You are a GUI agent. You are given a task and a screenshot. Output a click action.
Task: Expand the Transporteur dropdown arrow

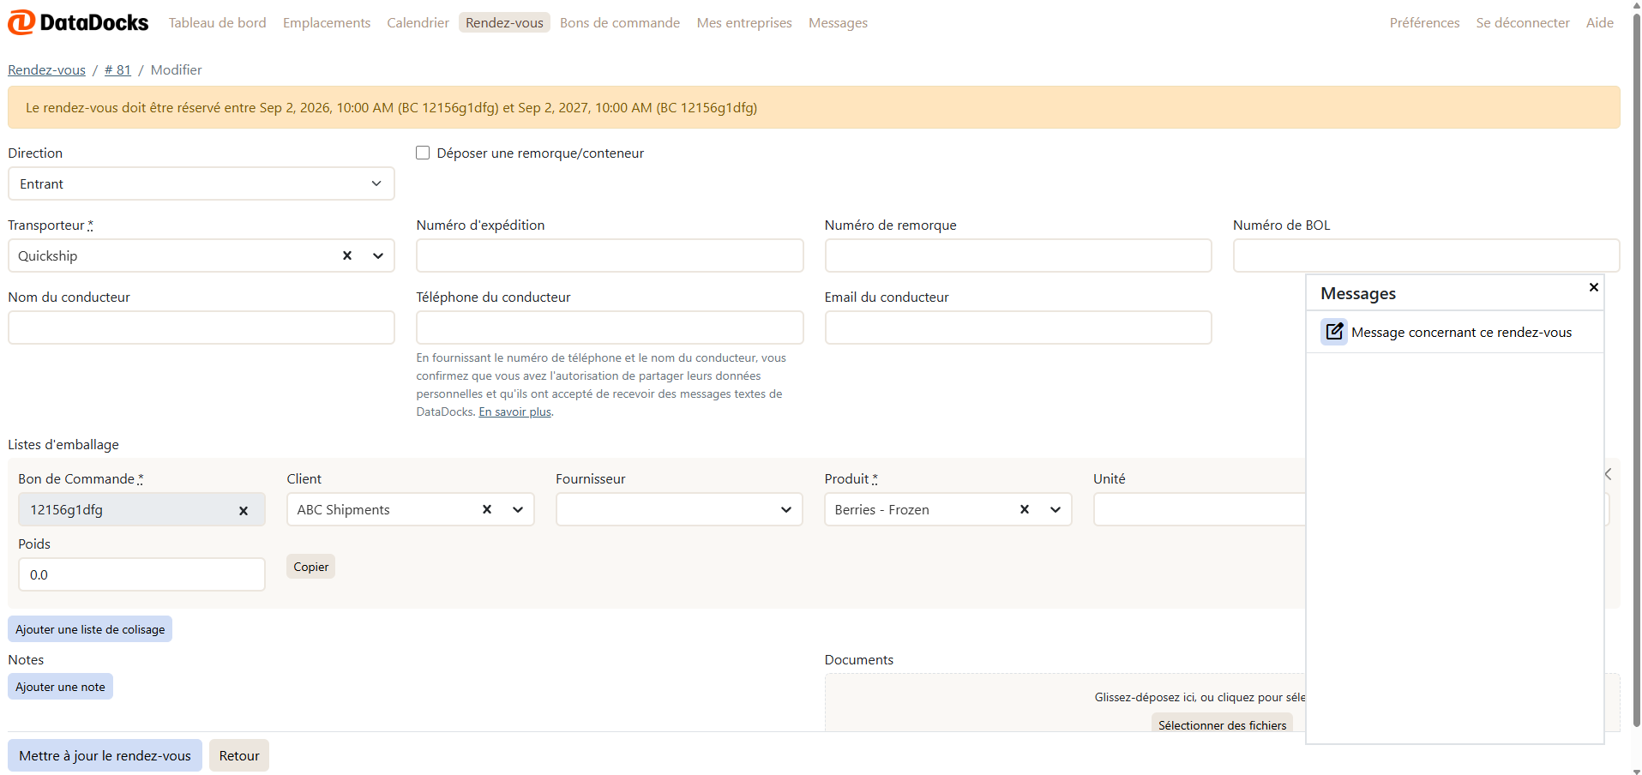[x=378, y=255]
